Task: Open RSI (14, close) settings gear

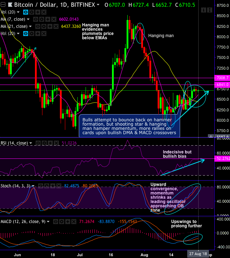Action: 44,143
